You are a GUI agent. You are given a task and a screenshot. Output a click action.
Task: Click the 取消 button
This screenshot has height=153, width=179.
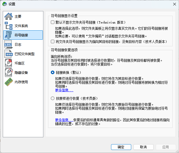(x=143, y=147)
